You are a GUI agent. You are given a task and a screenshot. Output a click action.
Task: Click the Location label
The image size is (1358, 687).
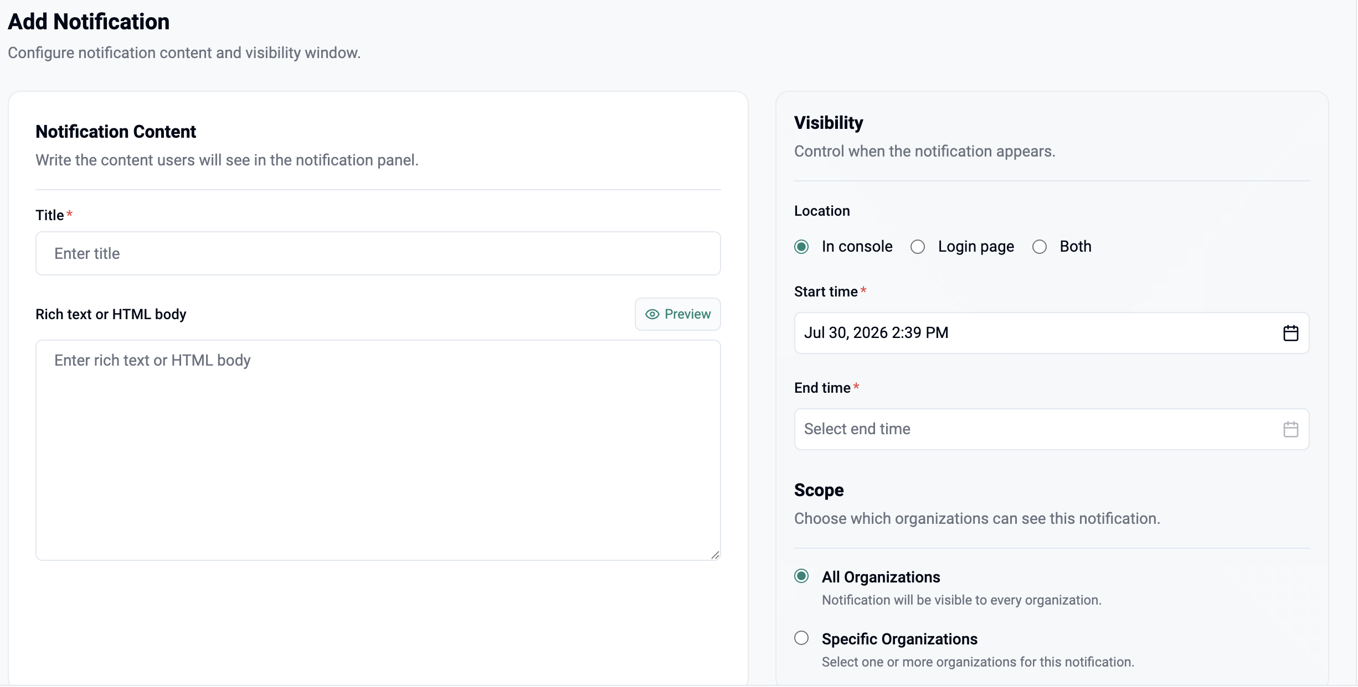click(822, 211)
